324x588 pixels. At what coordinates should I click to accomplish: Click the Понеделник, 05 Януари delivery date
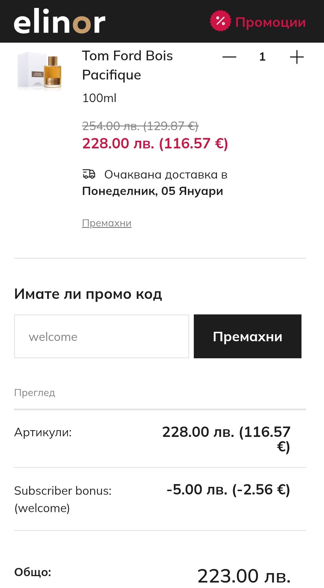(152, 191)
